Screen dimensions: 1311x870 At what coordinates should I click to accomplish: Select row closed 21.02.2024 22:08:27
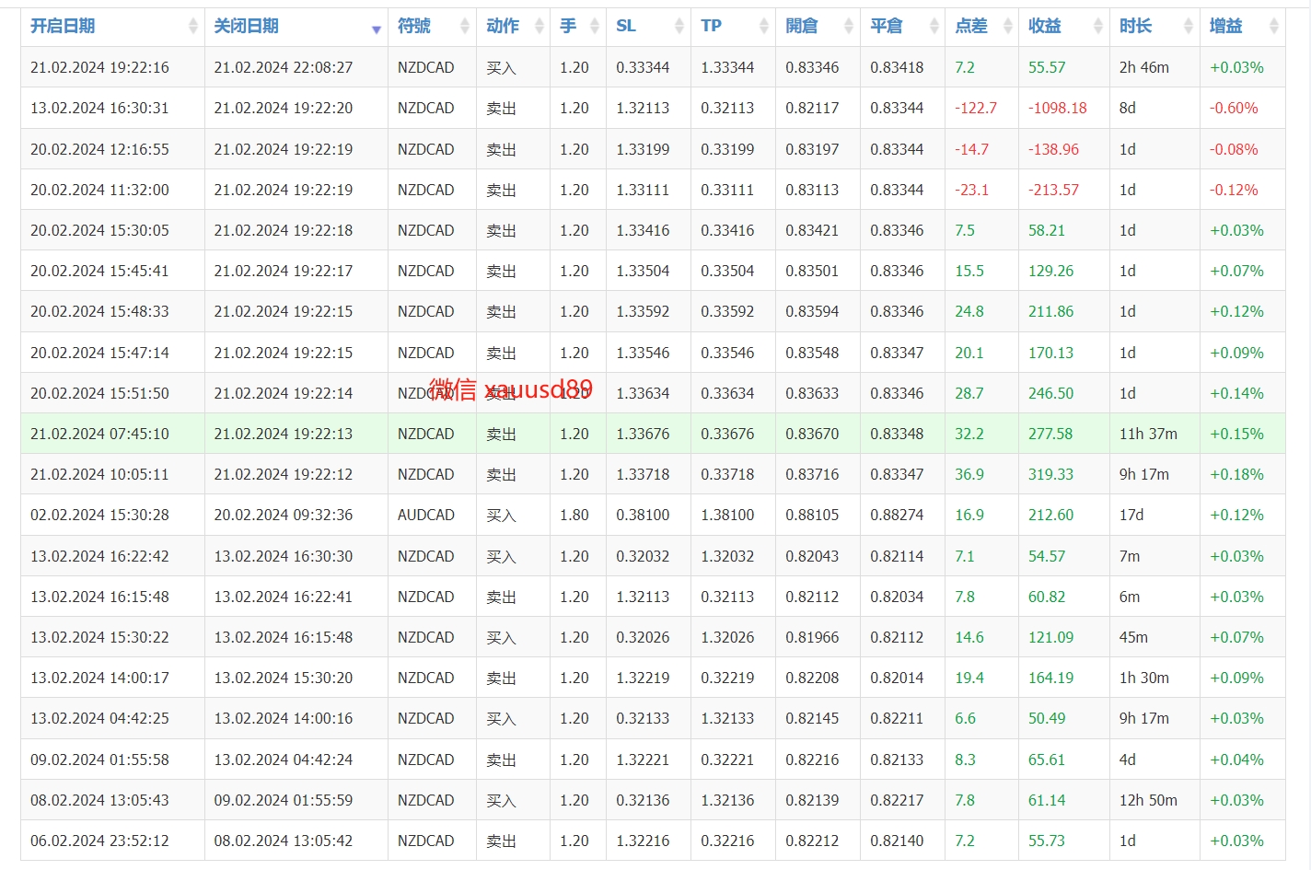pyautogui.click(x=653, y=67)
